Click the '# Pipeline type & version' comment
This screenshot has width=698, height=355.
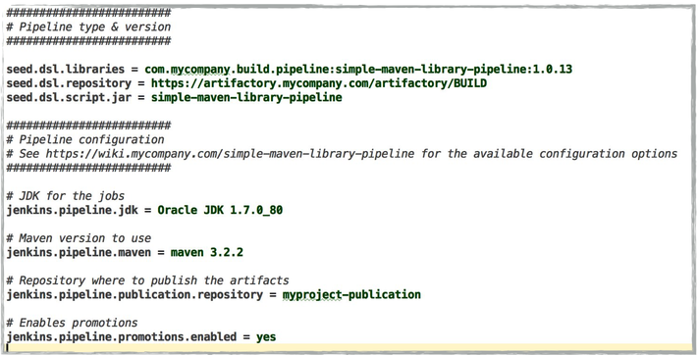point(88,27)
